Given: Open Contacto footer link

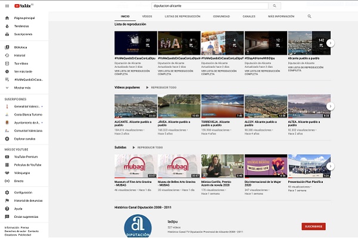Looking at the screenshot, I should [33, 231].
